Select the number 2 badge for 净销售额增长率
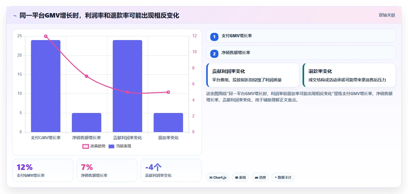This screenshot has width=408, height=194. 214,54
